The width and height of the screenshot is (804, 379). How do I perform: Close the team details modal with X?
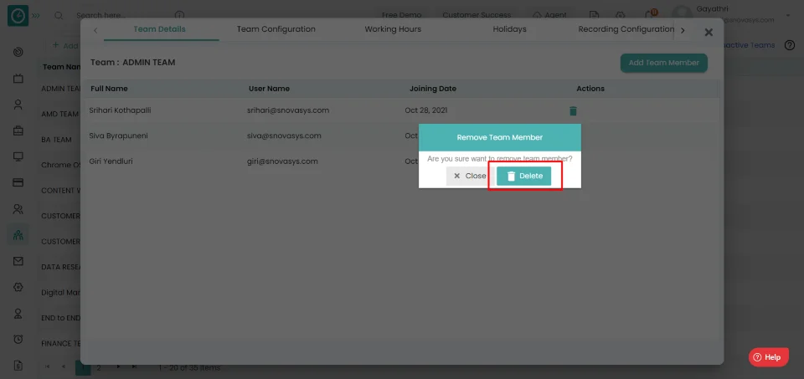709,33
